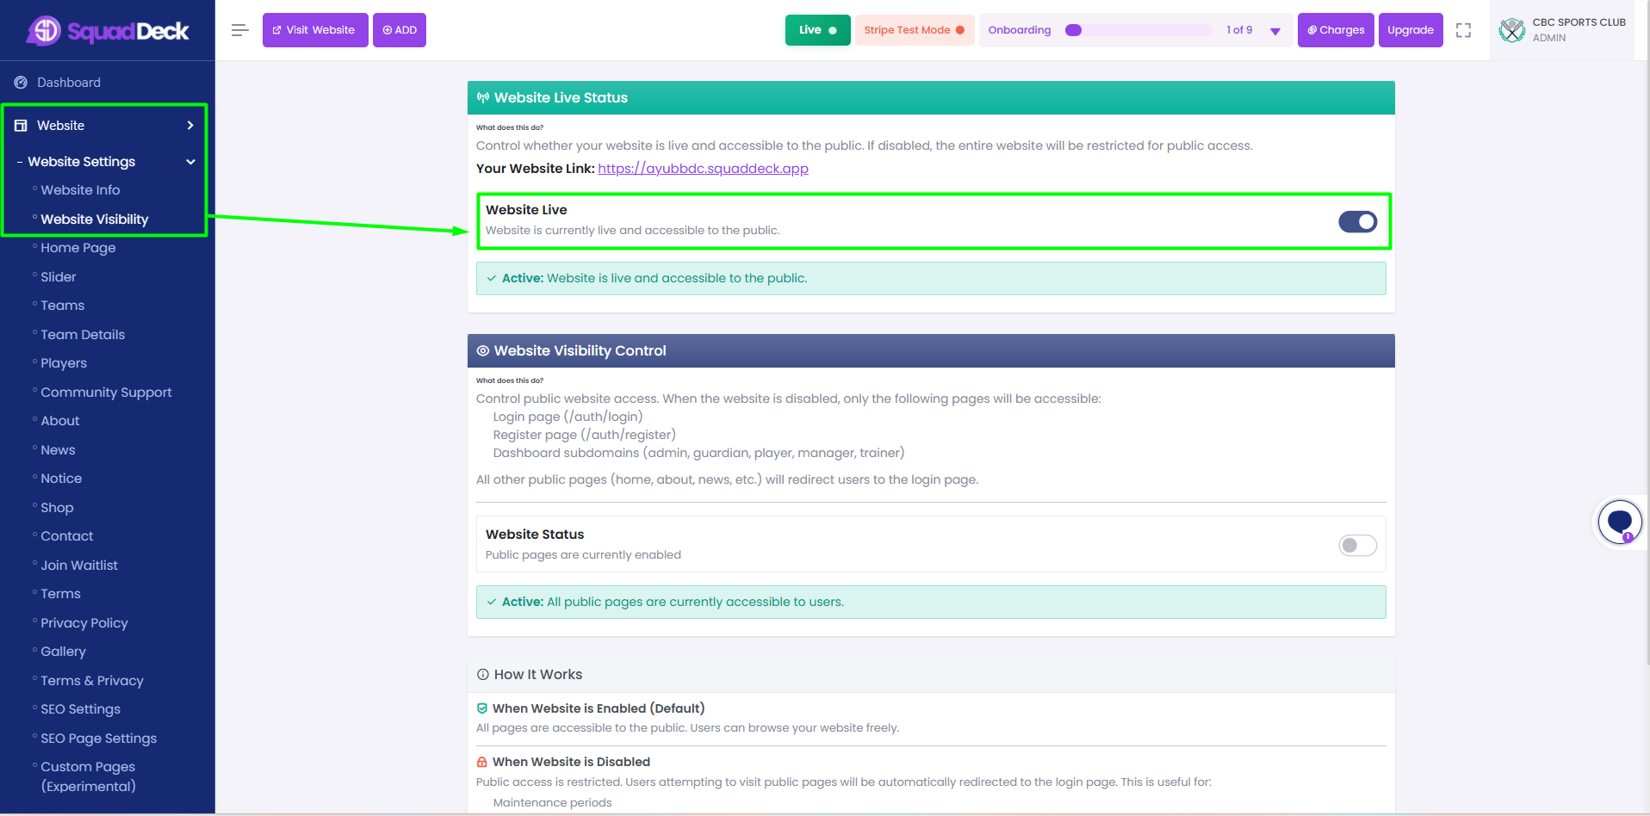
Task: Click the broadcast icon beside Website Live Status
Action: point(483,98)
